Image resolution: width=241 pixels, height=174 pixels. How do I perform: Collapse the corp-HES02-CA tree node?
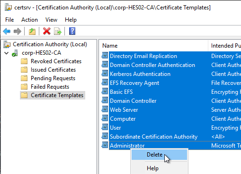(7, 53)
